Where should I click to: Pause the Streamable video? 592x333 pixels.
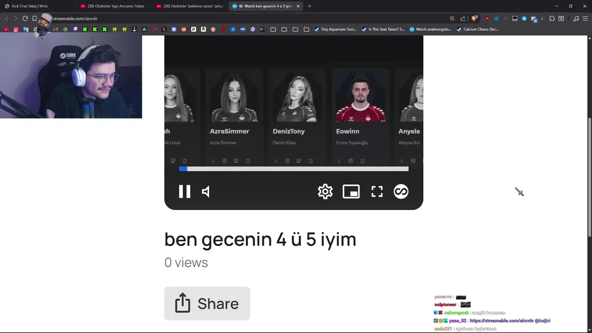[185, 191]
